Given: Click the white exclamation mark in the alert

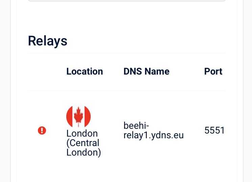Looking at the screenshot, I should click(42, 130).
